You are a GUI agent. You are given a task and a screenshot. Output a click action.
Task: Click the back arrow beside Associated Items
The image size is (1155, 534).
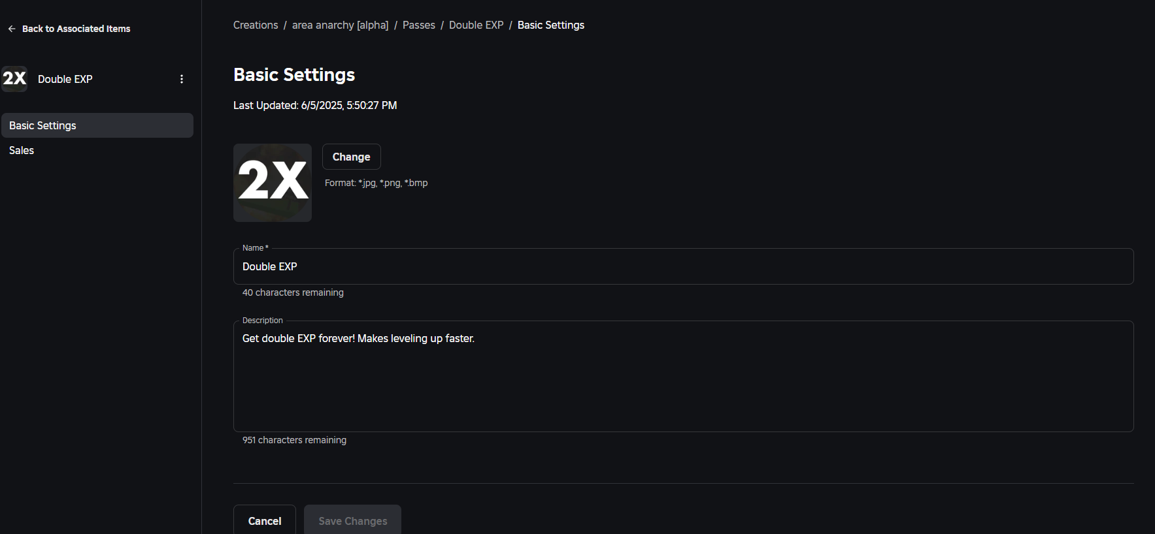(11, 28)
